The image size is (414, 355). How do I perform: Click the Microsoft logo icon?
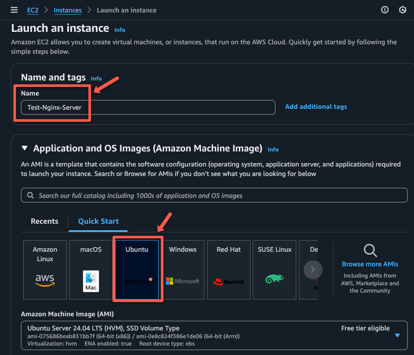(x=183, y=281)
